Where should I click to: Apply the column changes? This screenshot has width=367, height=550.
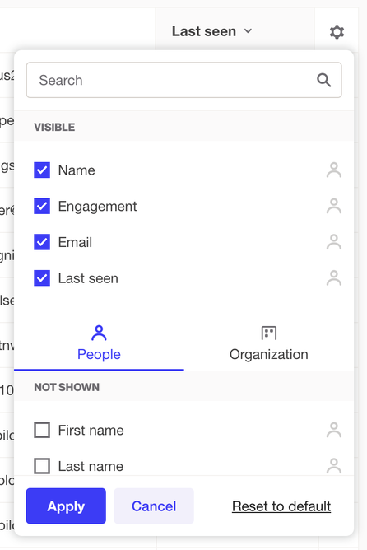(66, 506)
